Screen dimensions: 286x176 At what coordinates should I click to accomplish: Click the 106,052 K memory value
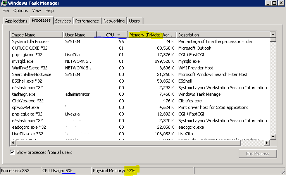[164, 134]
